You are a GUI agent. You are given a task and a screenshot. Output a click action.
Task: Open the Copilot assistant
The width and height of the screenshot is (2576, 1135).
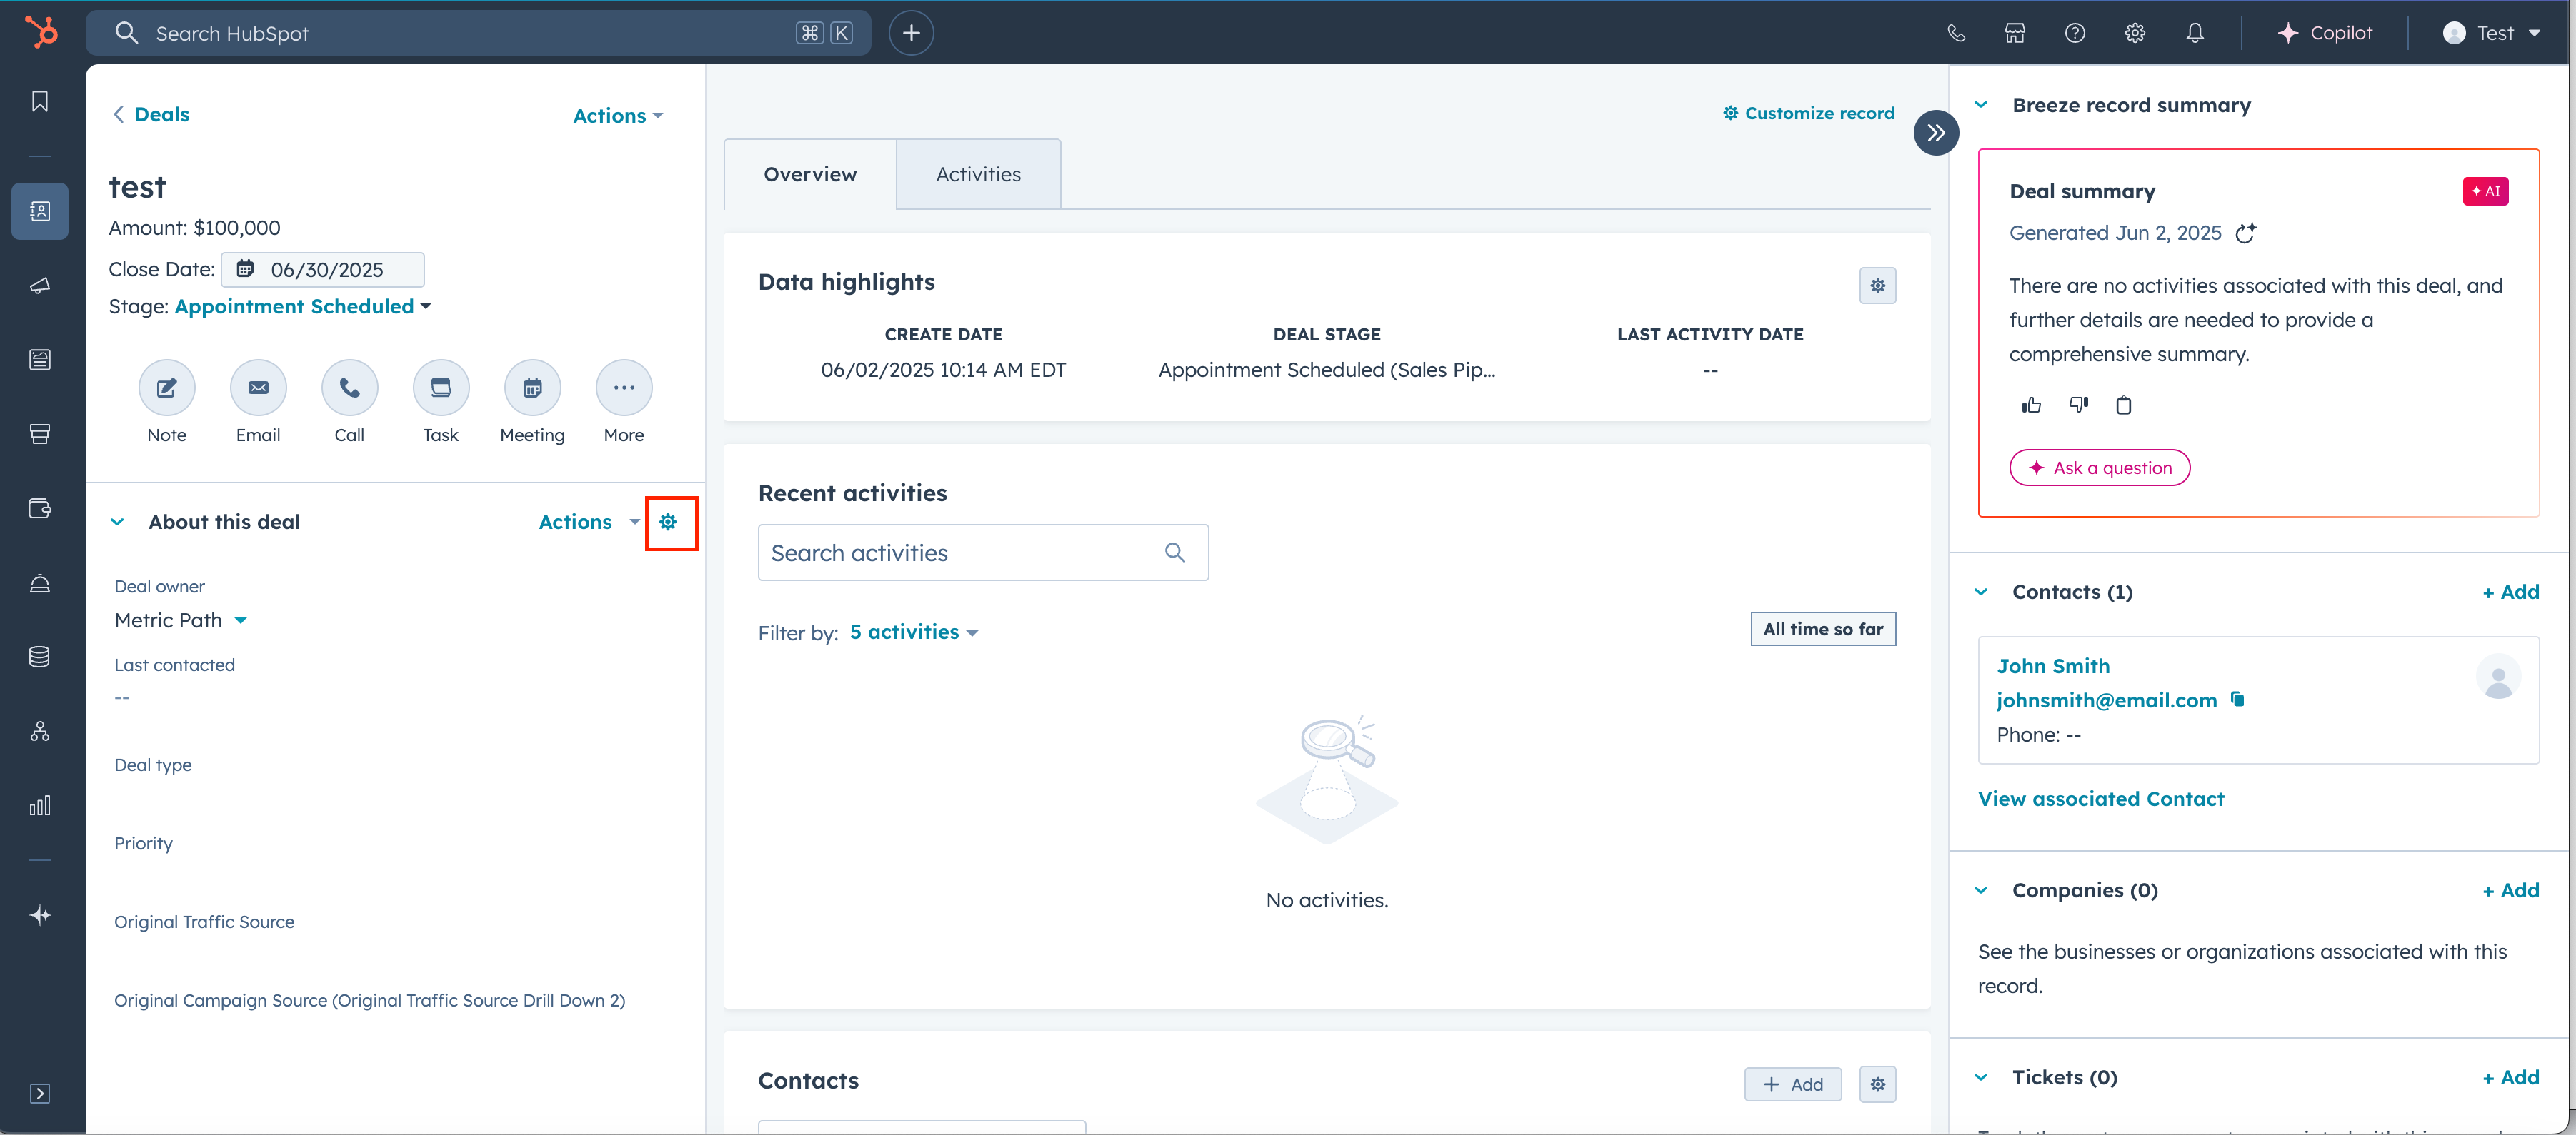[2324, 33]
